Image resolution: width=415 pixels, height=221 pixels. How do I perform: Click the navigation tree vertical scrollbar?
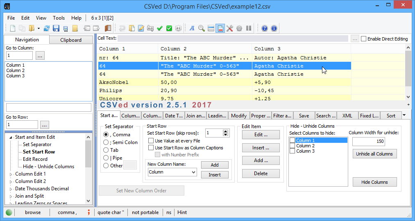point(88,169)
